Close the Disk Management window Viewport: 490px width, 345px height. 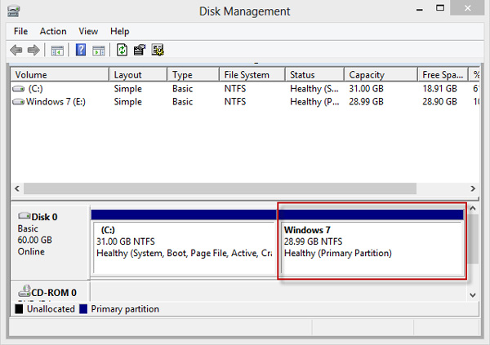point(467,8)
